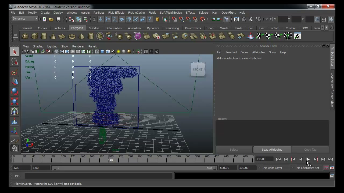This screenshot has width=344, height=193.
Task: Click the UV texture editor shelf icon
Action: click(297, 36)
